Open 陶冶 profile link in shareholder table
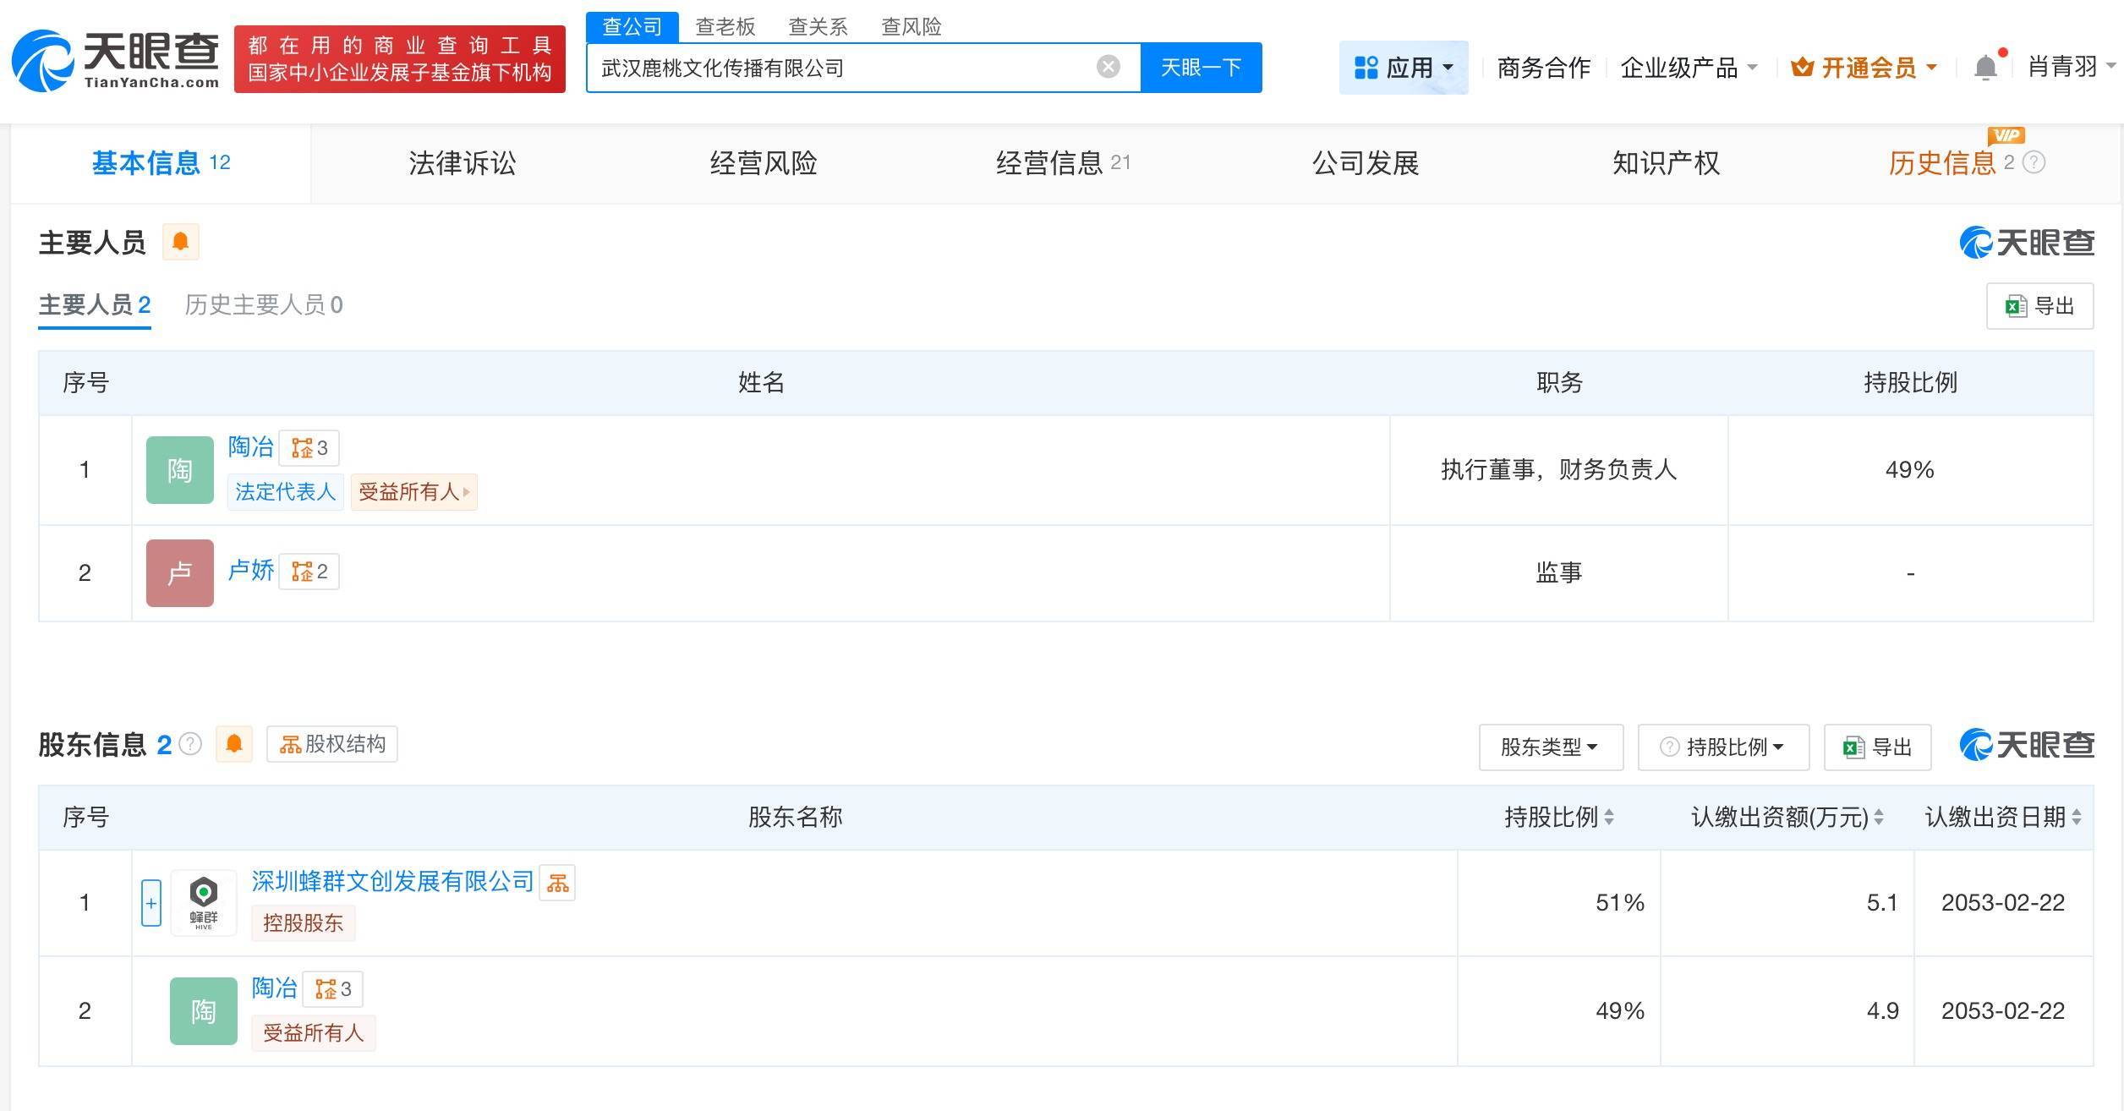The width and height of the screenshot is (2124, 1111). (x=275, y=988)
